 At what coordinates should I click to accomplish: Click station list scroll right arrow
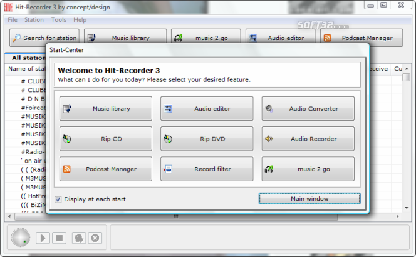click(397, 216)
